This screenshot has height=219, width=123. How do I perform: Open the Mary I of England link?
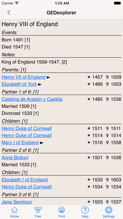20,143
